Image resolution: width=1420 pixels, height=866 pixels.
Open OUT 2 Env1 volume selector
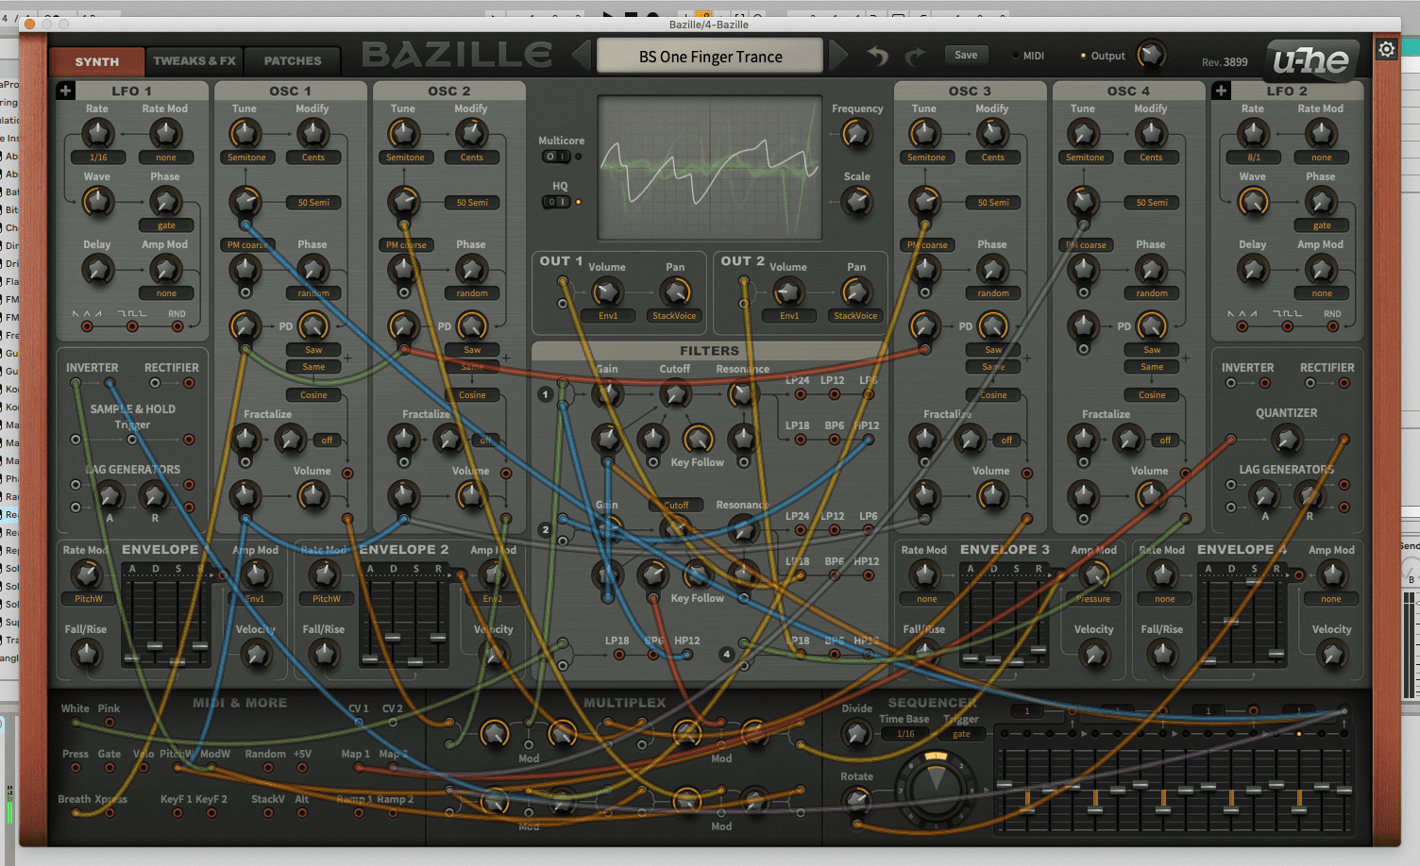[x=789, y=316]
